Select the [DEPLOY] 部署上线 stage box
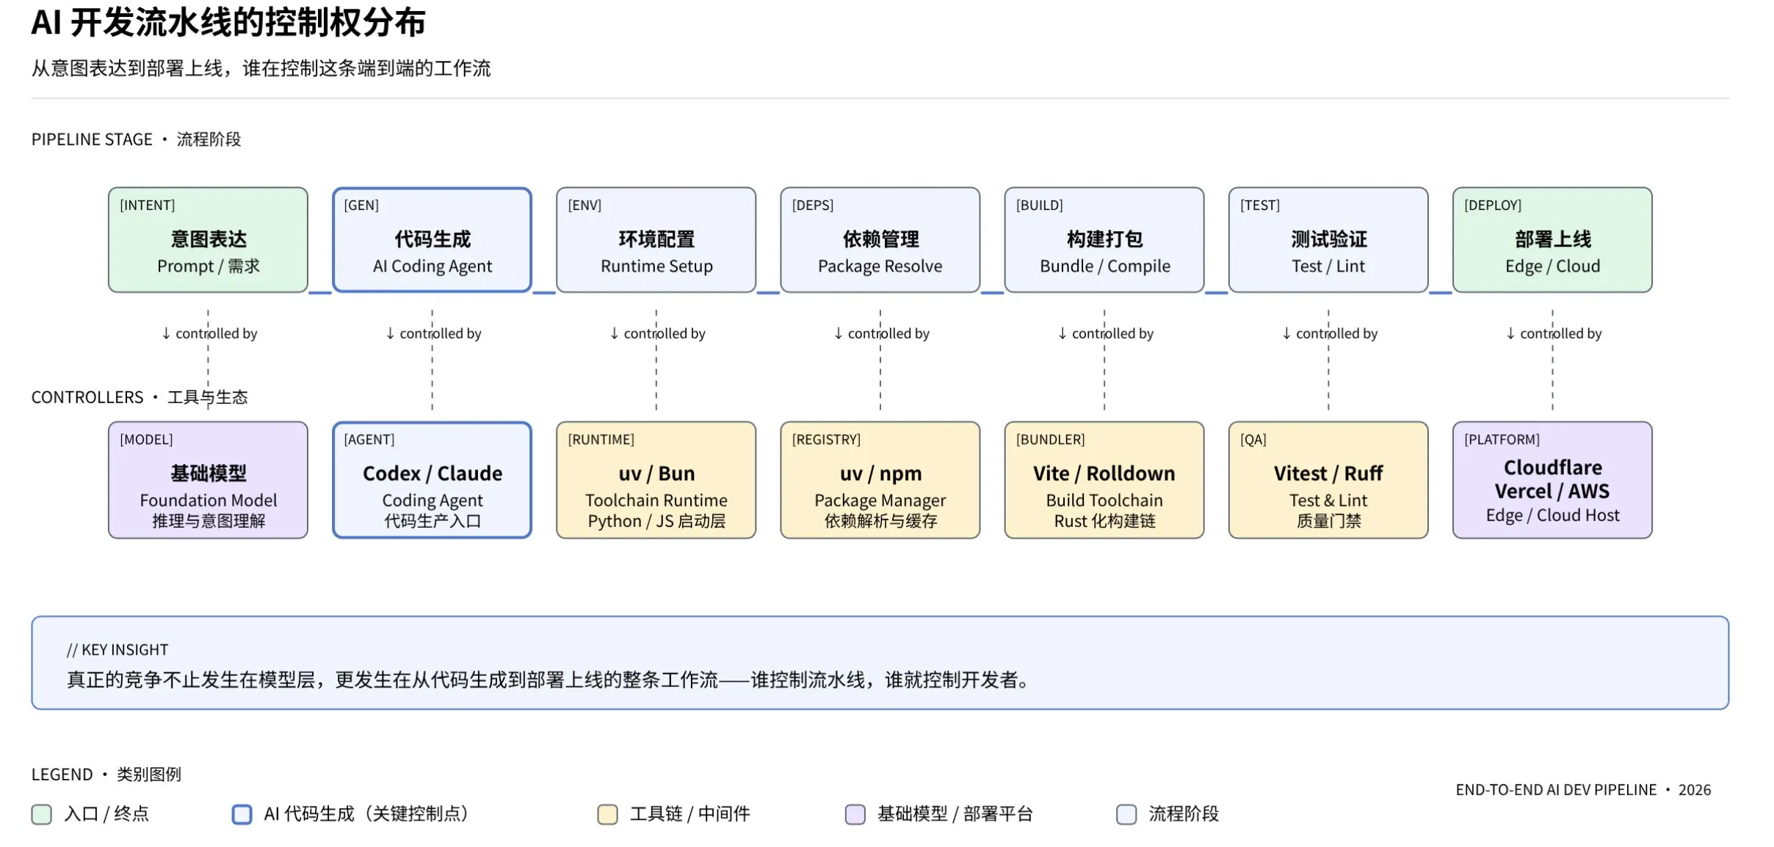 1552,239
